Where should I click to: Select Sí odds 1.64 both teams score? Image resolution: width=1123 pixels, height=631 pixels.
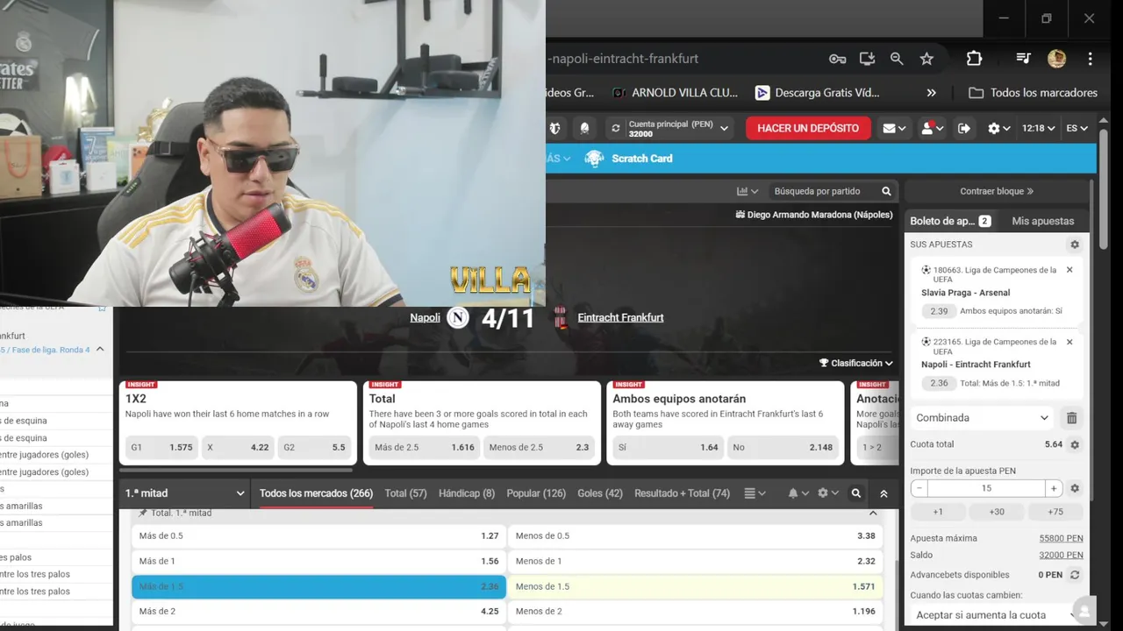pyautogui.click(x=668, y=447)
